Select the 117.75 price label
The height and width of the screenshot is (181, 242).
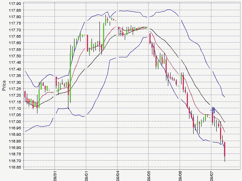click(15, 23)
